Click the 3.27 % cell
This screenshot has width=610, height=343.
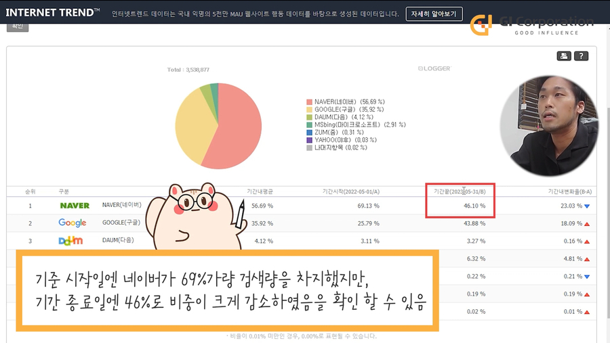pos(476,242)
